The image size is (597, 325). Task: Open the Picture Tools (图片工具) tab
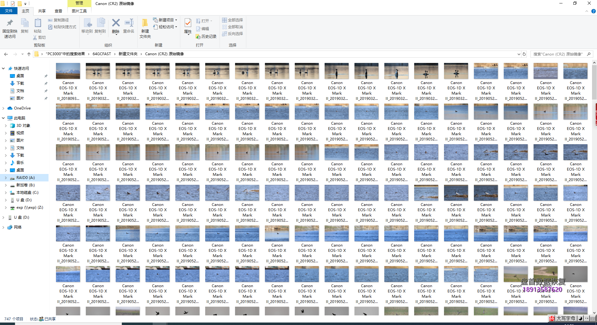tap(79, 11)
